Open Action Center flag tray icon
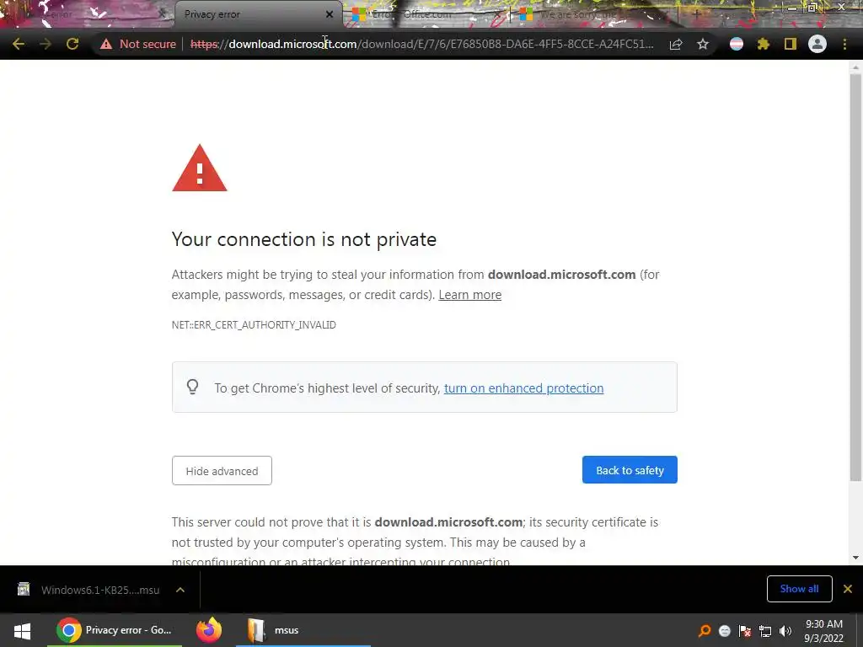The width and height of the screenshot is (863, 647). coord(745,631)
